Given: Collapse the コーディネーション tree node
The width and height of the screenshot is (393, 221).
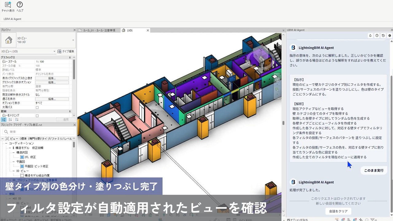Looking at the screenshot, I should [6, 143].
